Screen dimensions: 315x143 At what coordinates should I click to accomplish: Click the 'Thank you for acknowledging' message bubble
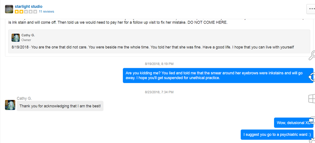coord(60,106)
